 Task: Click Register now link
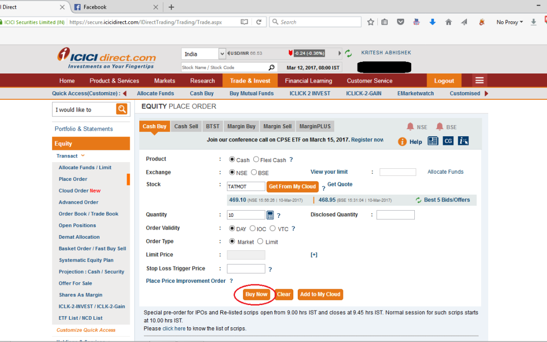[367, 140]
